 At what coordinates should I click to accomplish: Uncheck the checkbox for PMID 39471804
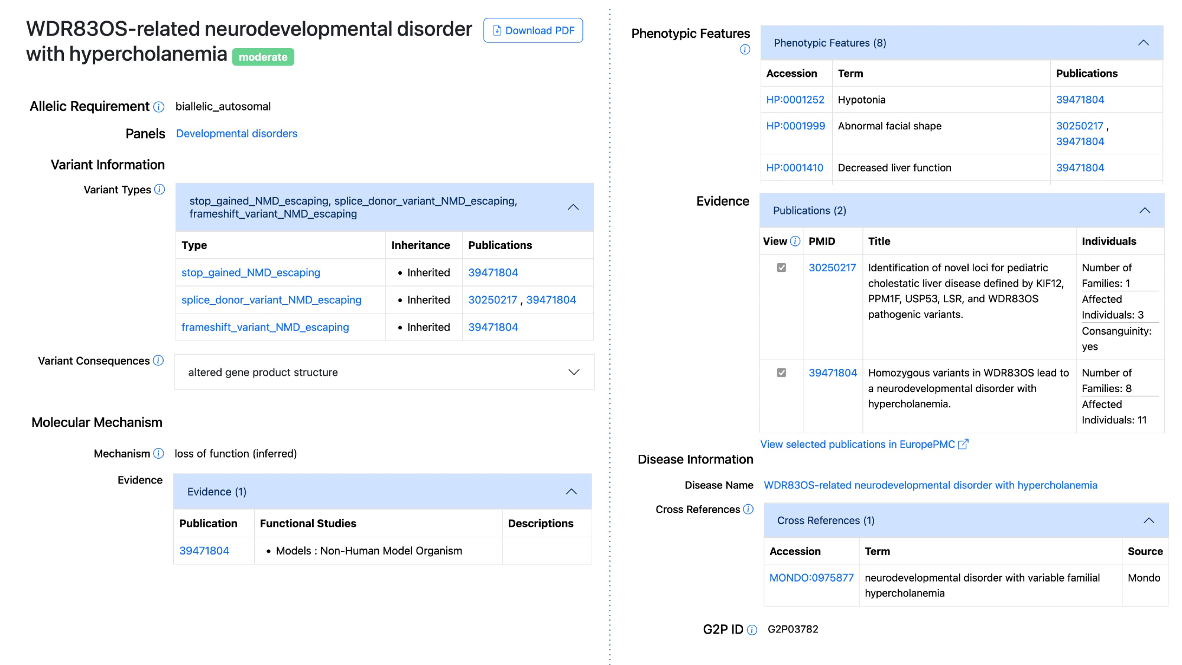[x=781, y=373]
